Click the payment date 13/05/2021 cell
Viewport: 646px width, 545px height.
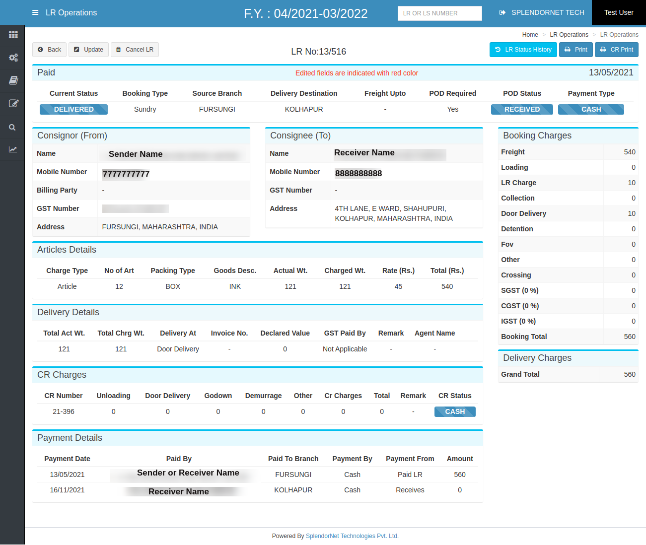tap(67, 475)
